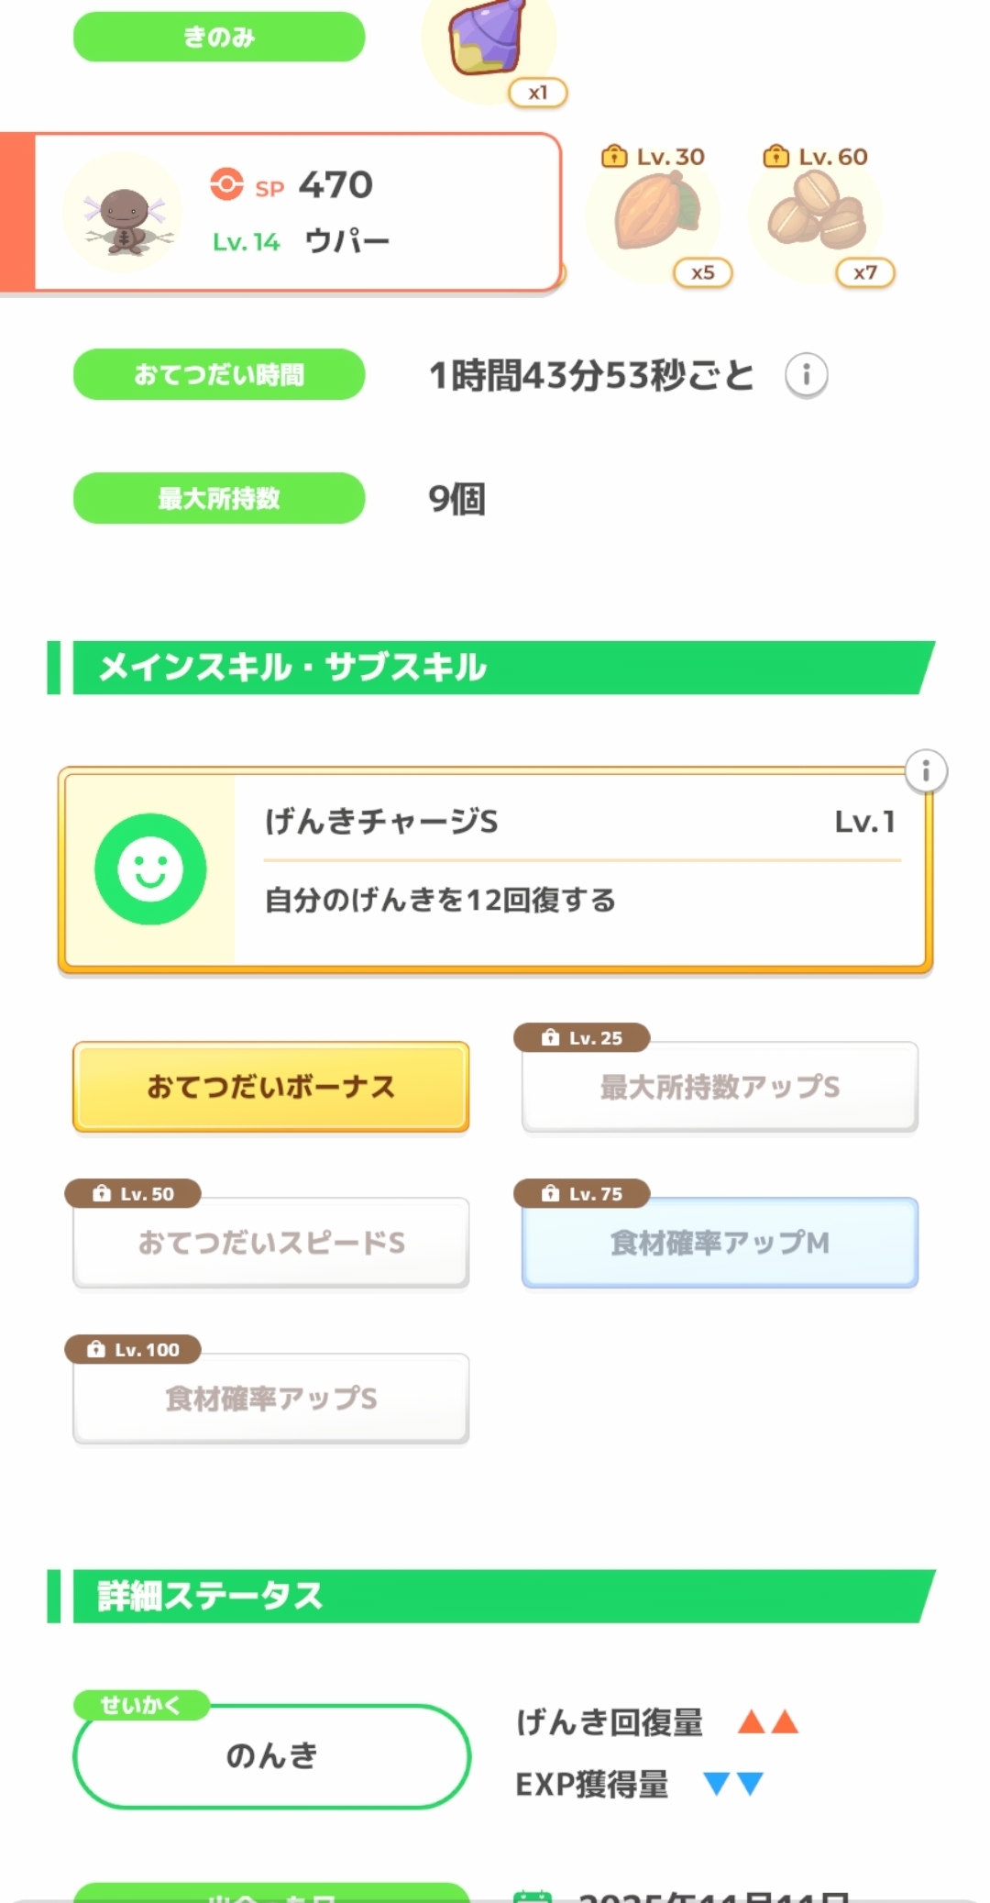Open おてつだいボーナス sub skill
Image resolution: width=990 pixels, height=1903 pixels.
point(271,1087)
